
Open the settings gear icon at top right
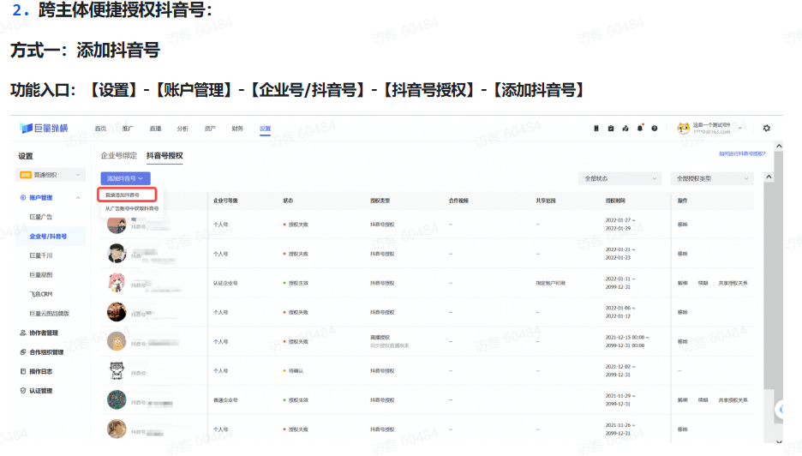(766, 129)
